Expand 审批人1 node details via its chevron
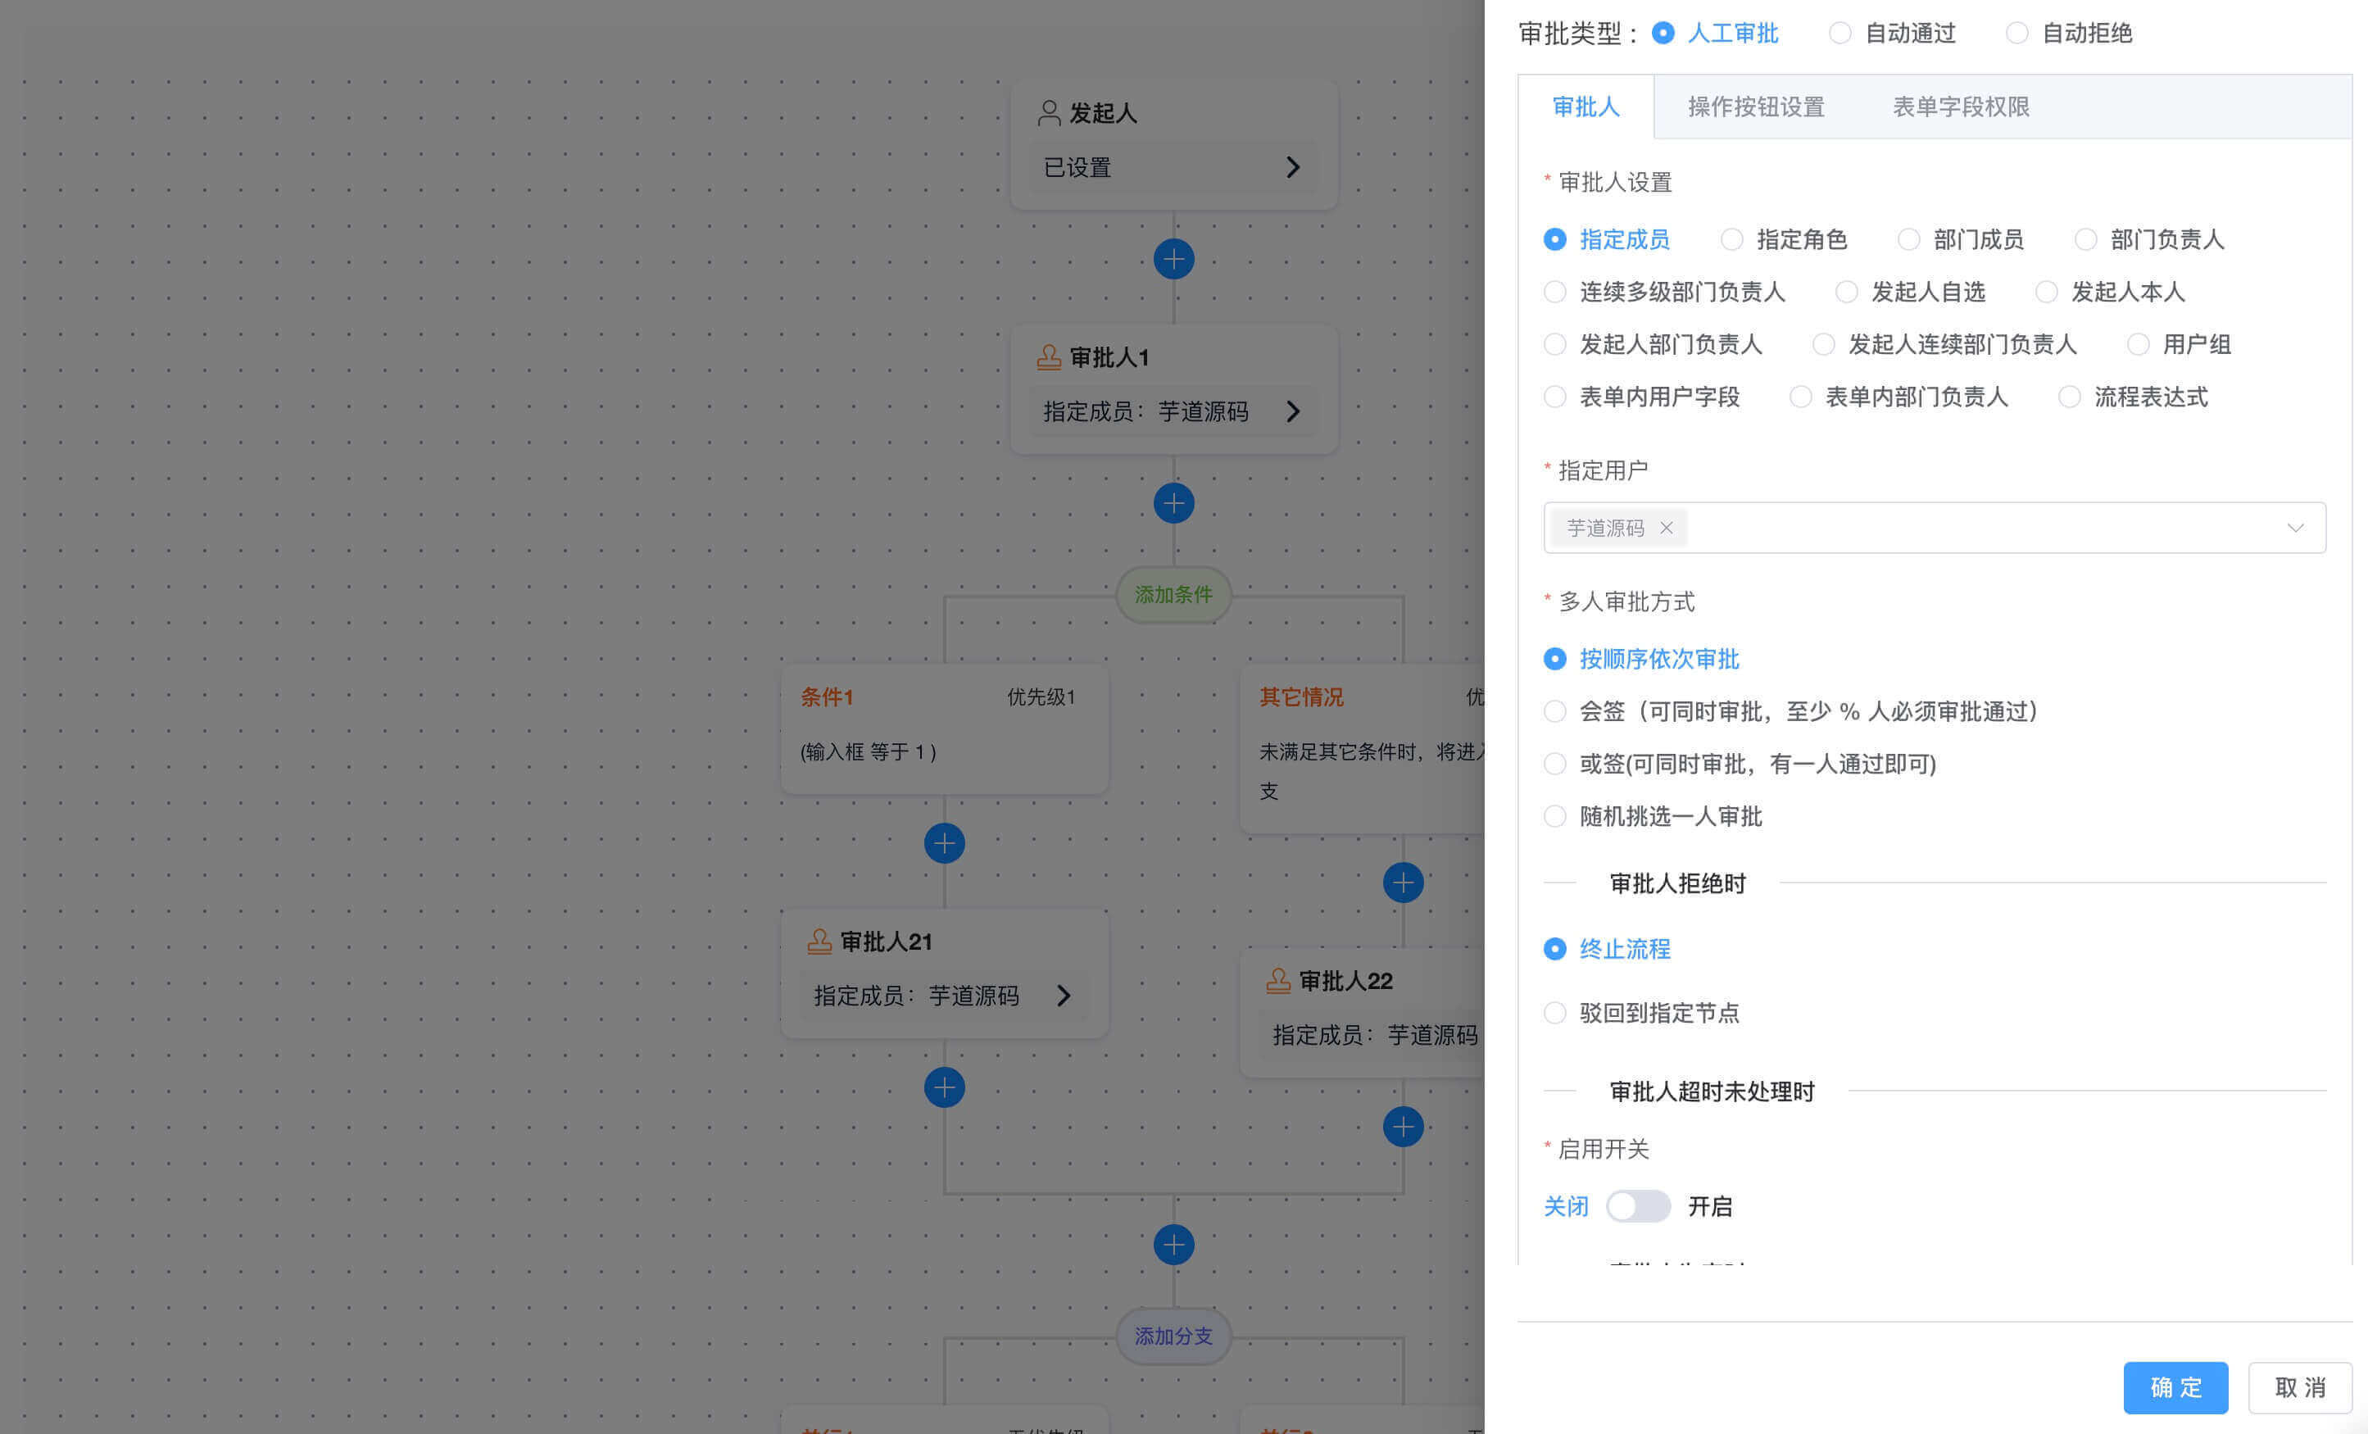The width and height of the screenshot is (2368, 1434). (1295, 411)
